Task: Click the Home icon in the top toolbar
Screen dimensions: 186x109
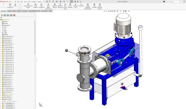Action: [x=47, y=1]
